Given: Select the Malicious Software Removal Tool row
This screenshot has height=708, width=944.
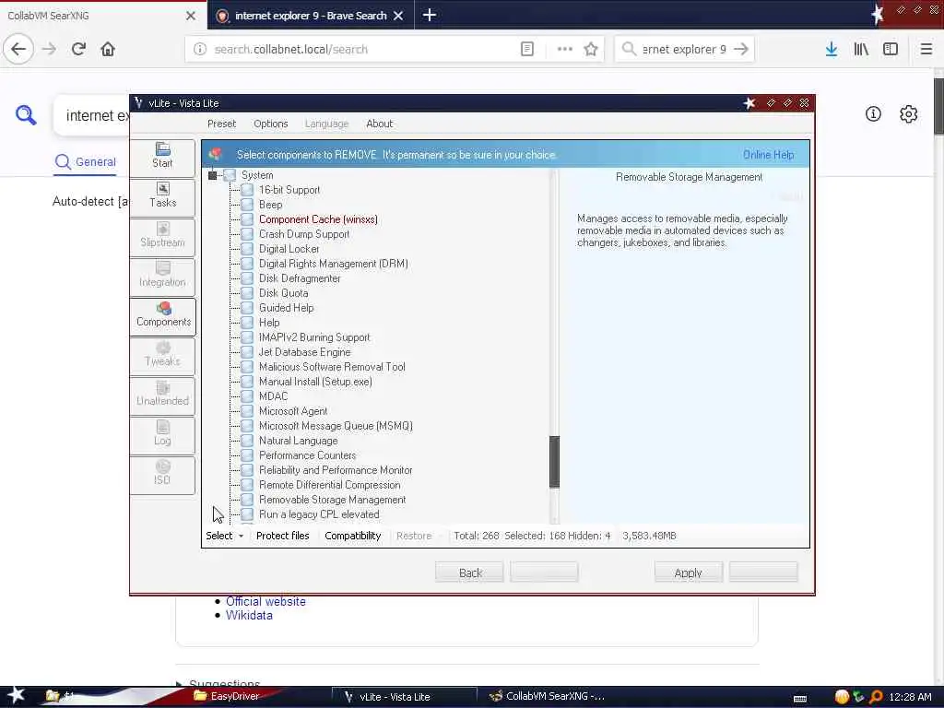Looking at the screenshot, I should click(332, 367).
